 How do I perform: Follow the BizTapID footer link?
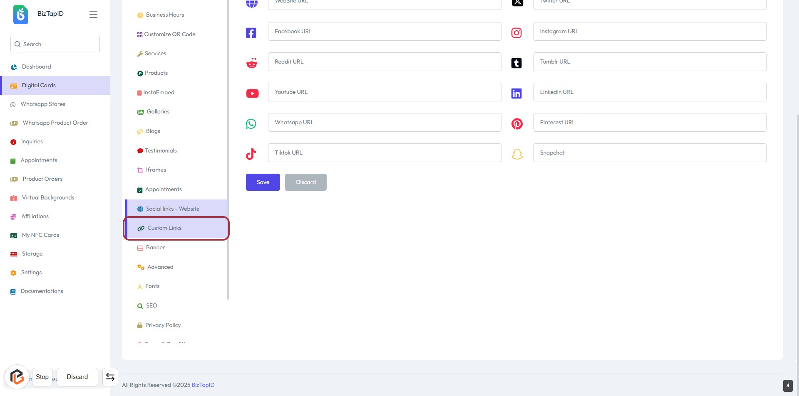tap(203, 385)
